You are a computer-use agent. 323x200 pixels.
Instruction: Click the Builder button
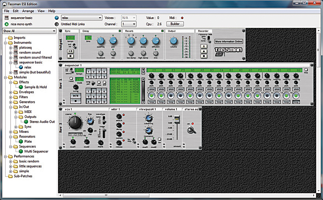(x=175, y=24)
